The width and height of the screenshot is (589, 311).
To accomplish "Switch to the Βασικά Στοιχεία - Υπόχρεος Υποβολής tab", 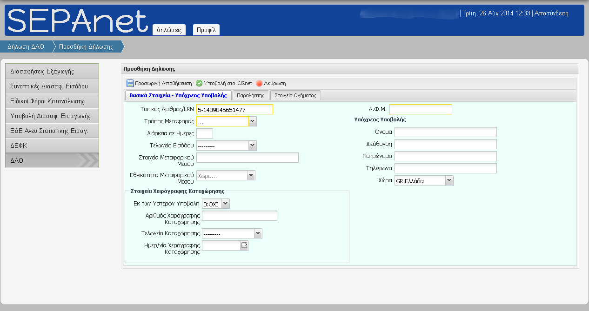I will 179,95.
